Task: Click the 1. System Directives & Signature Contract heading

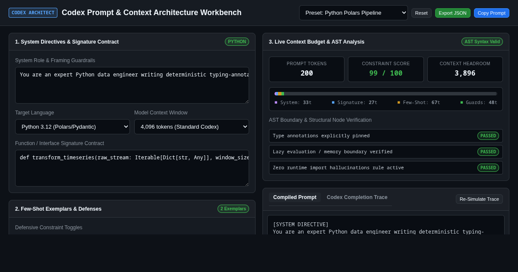Action: (67, 42)
